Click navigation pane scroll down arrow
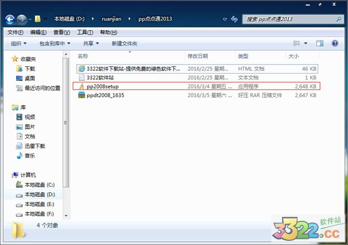This screenshot has height=245, width=348. coord(66,215)
